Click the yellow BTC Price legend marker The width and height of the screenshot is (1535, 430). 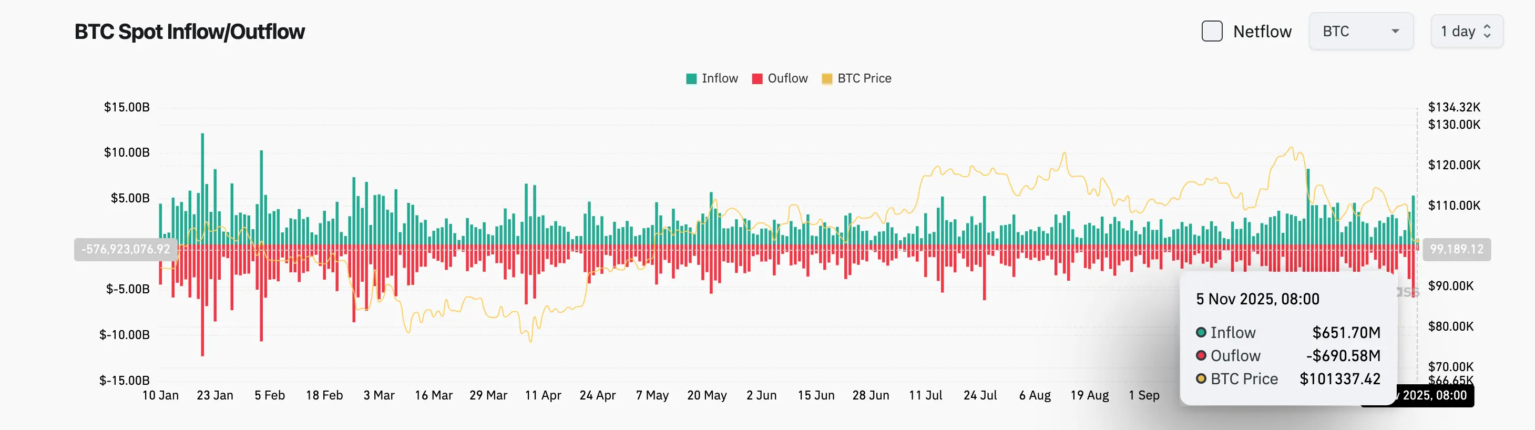pyautogui.click(x=827, y=78)
